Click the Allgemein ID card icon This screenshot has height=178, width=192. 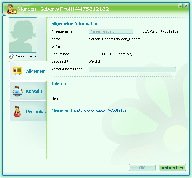tap(17, 71)
